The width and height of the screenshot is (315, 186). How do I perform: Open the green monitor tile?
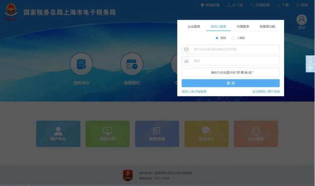[108, 134]
